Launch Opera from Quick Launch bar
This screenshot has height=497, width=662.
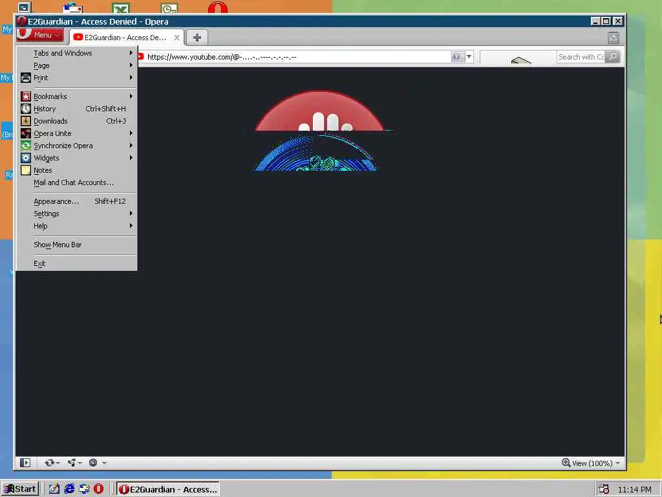98,489
